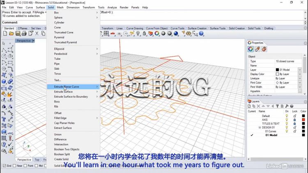Open the Layer dropdown in Properties
The image size is (308, 173).
coord(300,70)
